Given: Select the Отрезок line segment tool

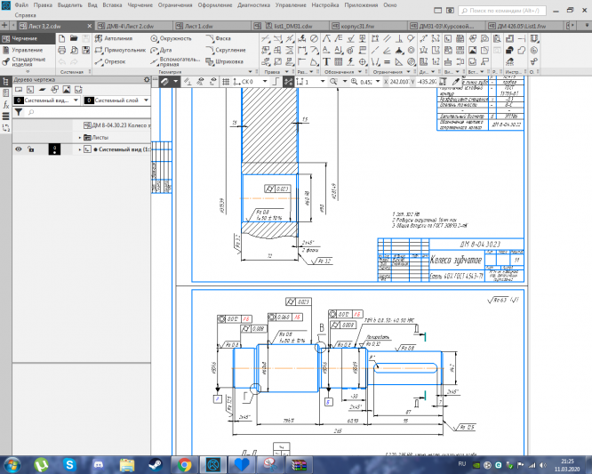Looking at the screenshot, I should tap(109, 62).
